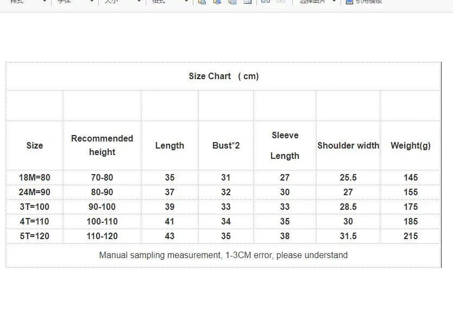The height and width of the screenshot is (321, 453).
Task: Click the "Manual sampling measurement" note
Action: (223, 255)
